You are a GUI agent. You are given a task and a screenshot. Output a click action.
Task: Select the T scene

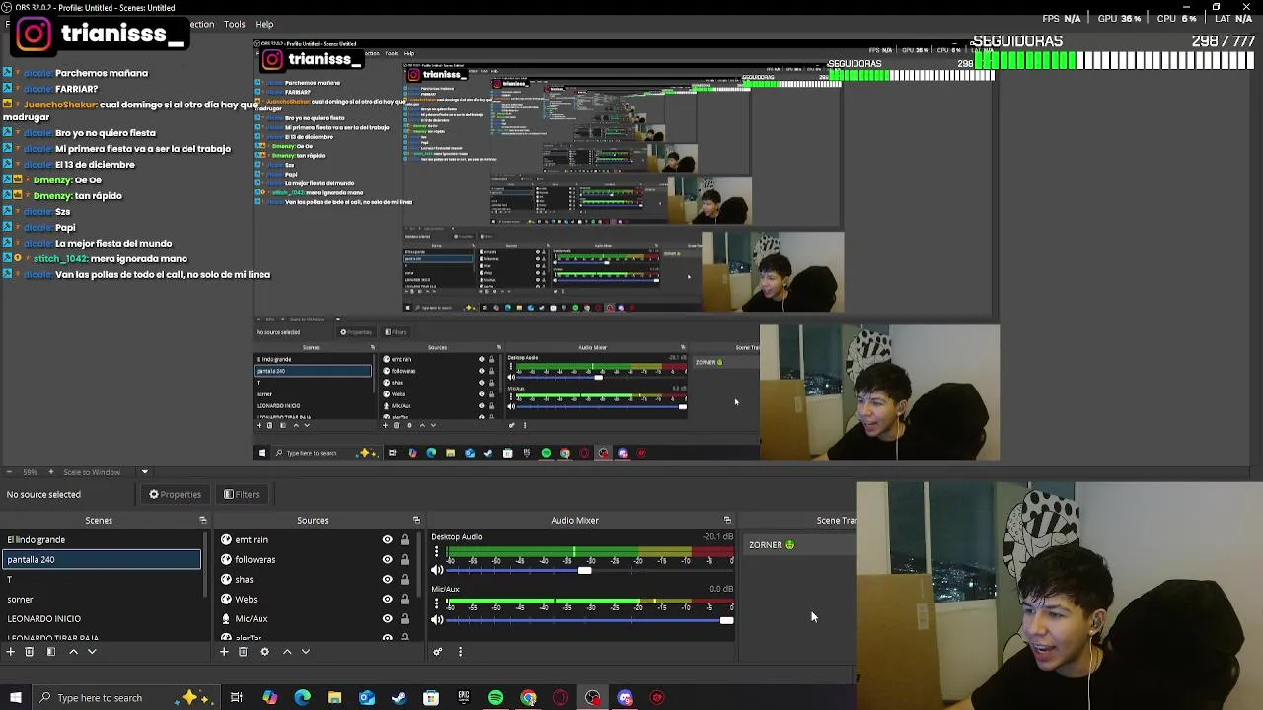pyautogui.click(x=101, y=579)
